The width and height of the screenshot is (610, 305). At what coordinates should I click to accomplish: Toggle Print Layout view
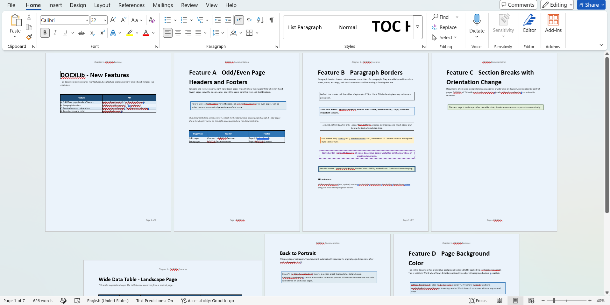(515, 301)
